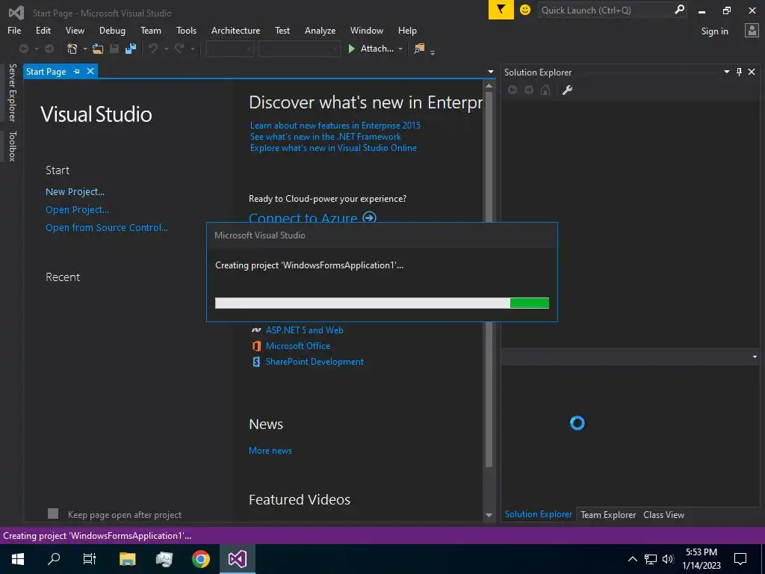Image resolution: width=765 pixels, height=574 pixels.
Task: Click the project creation progress bar
Action: click(382, 303)
